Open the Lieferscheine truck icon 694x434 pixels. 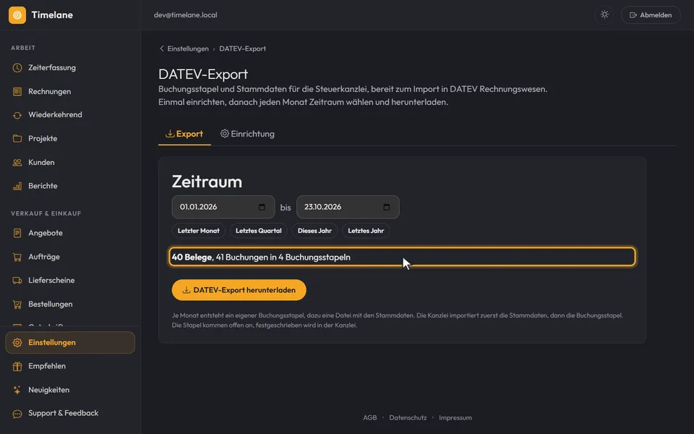pos(17,281)
